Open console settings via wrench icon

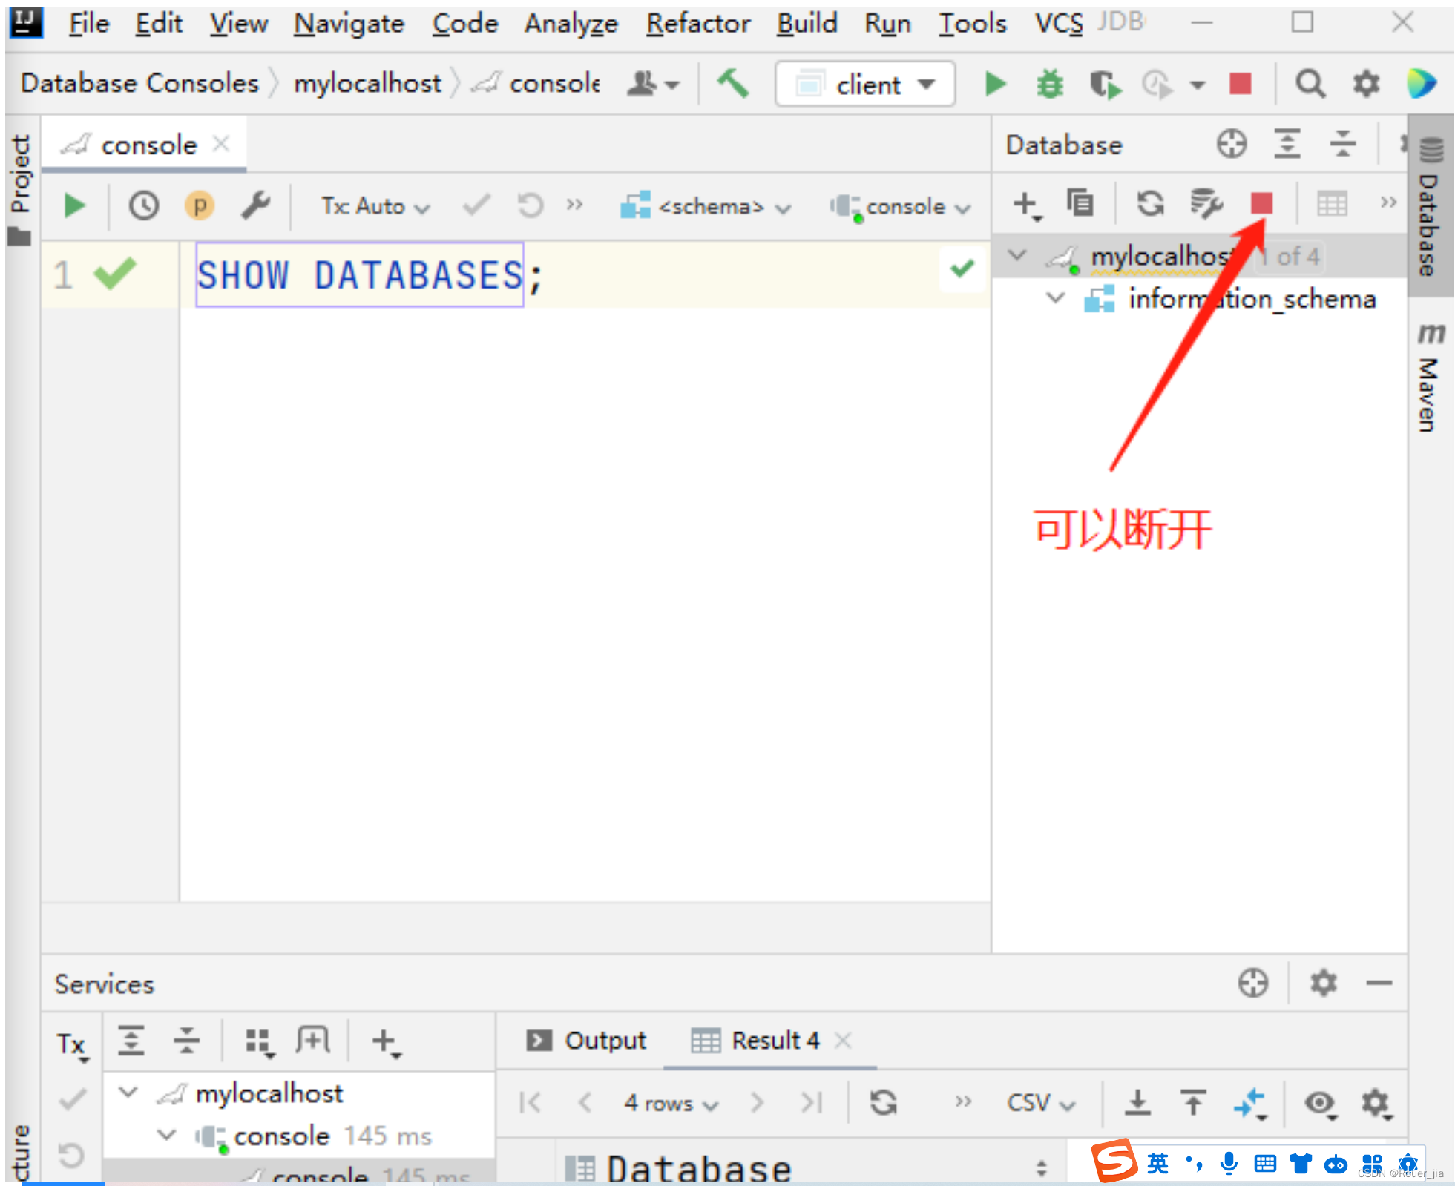256,205
